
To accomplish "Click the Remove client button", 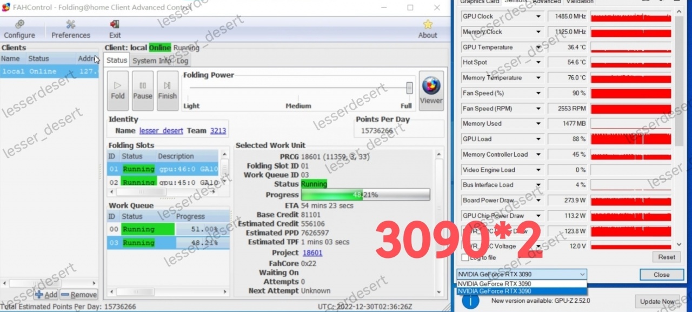I will tap(79, 295).
